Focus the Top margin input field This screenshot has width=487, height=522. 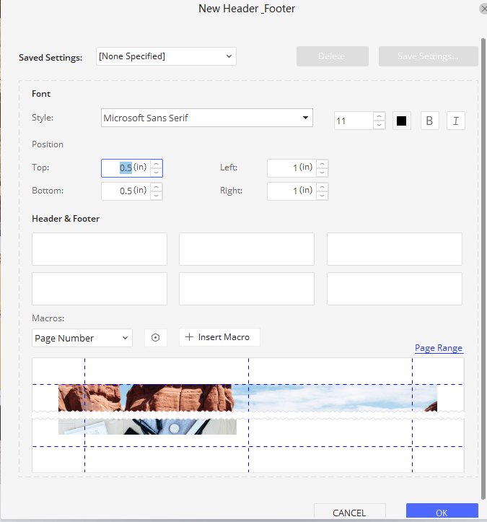click(126, 168)
